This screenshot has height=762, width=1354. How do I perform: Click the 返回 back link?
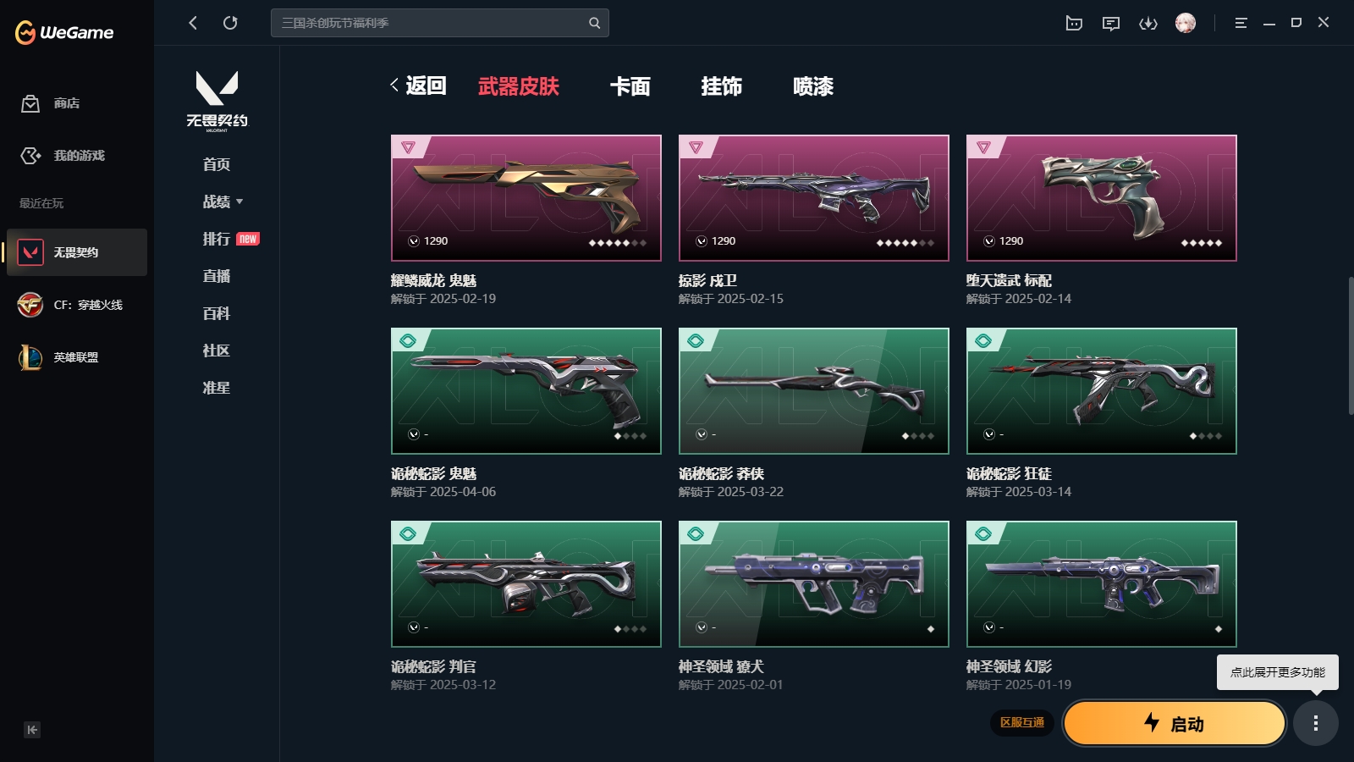tap(418, 86)
